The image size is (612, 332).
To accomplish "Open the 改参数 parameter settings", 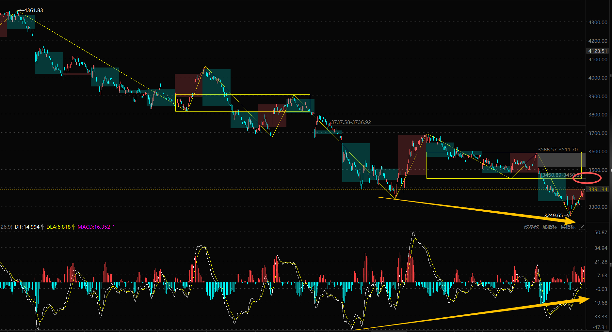I will (x=531, y=227).
